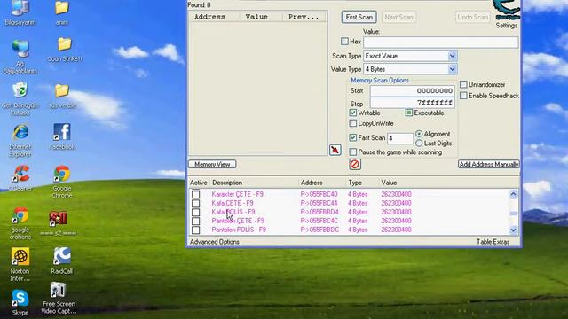Image resolution: width=568 pixels, height=319 pixels.
Task: Open Advanced Options at the bottom
Action: (215, 242)
